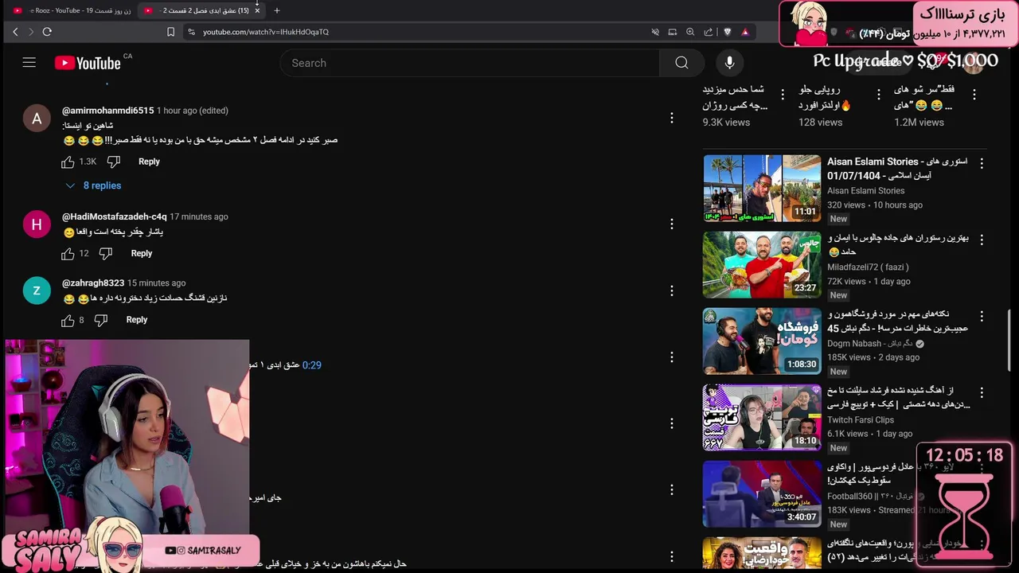Image resolution: width=1019 pixels, height=573 pixels.
Task: Jump to the 0:29 timestamp link
Action: click(x=311, y=365)
